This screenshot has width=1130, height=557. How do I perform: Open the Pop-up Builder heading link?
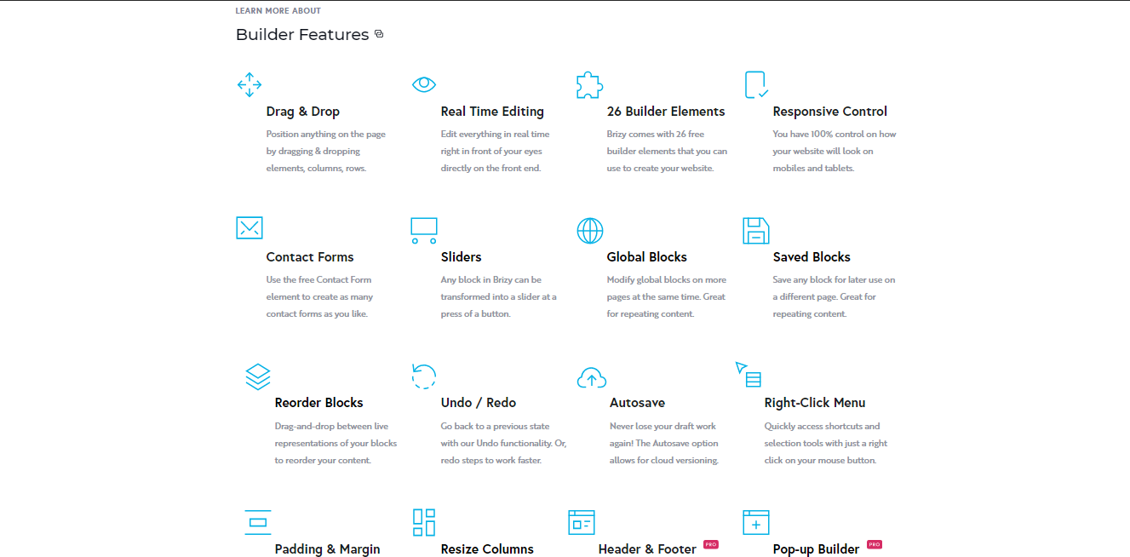click(815, 549)
